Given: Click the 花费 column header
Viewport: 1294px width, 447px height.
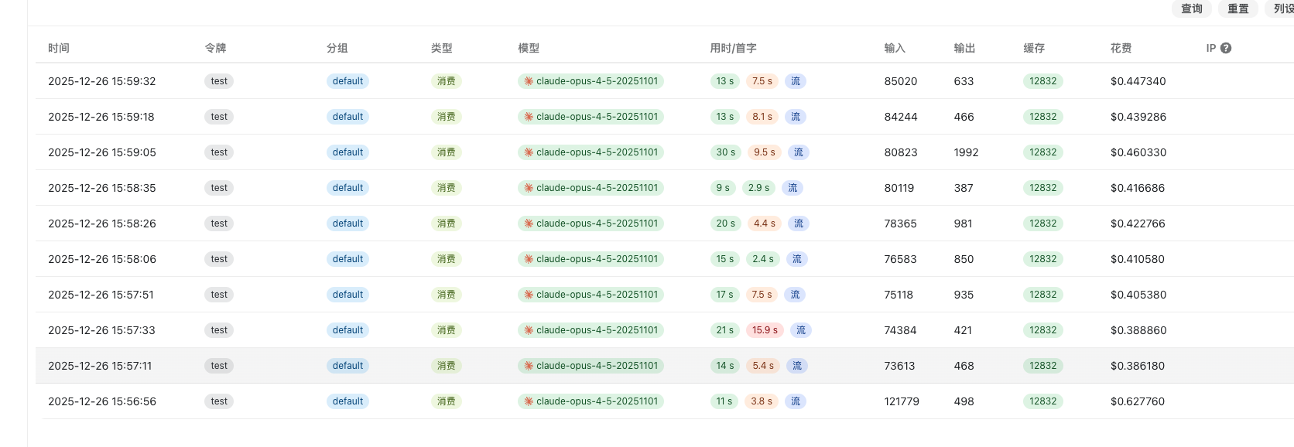Looking at the screenshot, I should (1121, 48).
